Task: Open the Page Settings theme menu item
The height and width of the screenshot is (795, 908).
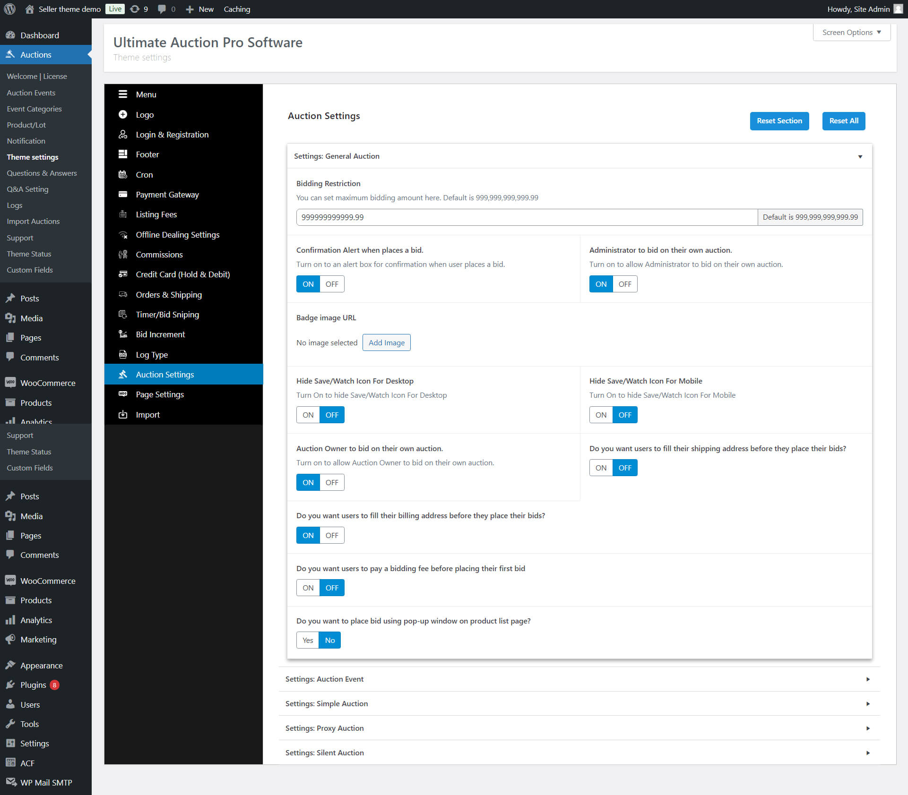Action: click(x=183, y=394)
